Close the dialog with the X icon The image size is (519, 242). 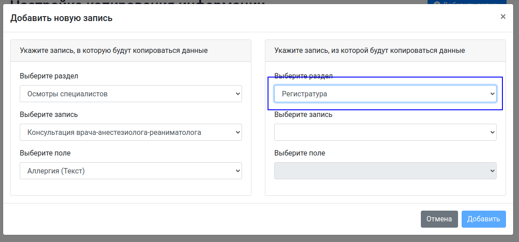click(x=503, y=17)
